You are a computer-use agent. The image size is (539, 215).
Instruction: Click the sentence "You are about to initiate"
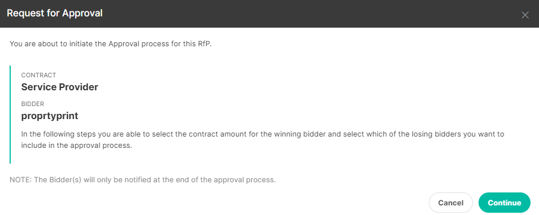(110, 45)
